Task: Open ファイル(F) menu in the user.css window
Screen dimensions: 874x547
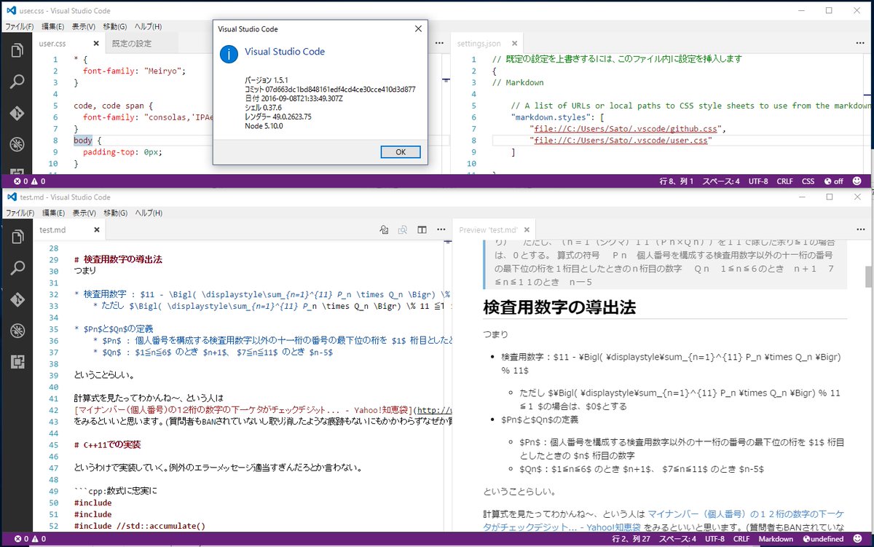Action: 19,26
